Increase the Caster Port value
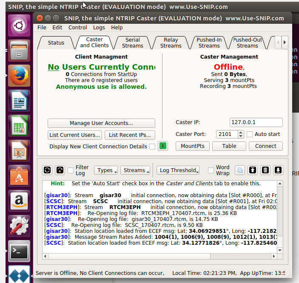Image resolution: width=299 pixels, height=283 pixels. click(x=241, y=133)
